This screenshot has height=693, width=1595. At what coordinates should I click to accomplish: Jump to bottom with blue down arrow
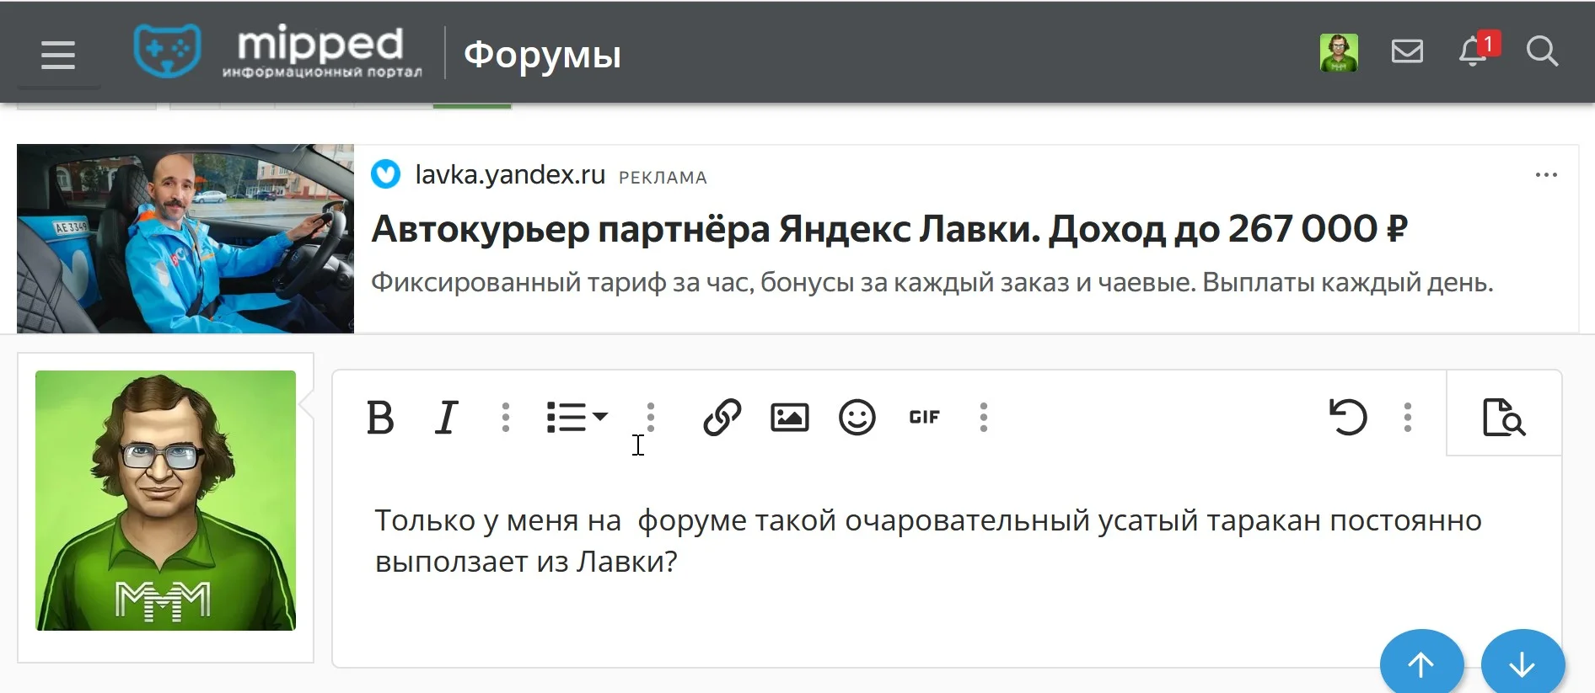click(x=1522, y=665)
